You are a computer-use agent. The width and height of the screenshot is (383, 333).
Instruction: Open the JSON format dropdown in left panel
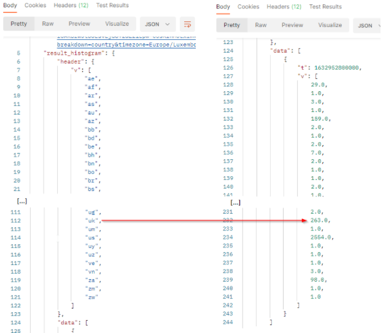click(157, 24)
